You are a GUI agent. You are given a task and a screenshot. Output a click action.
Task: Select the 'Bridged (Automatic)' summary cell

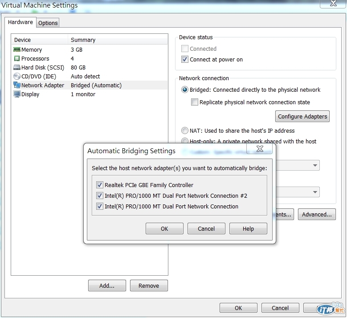pyautogui.click(x=96, y=85)
